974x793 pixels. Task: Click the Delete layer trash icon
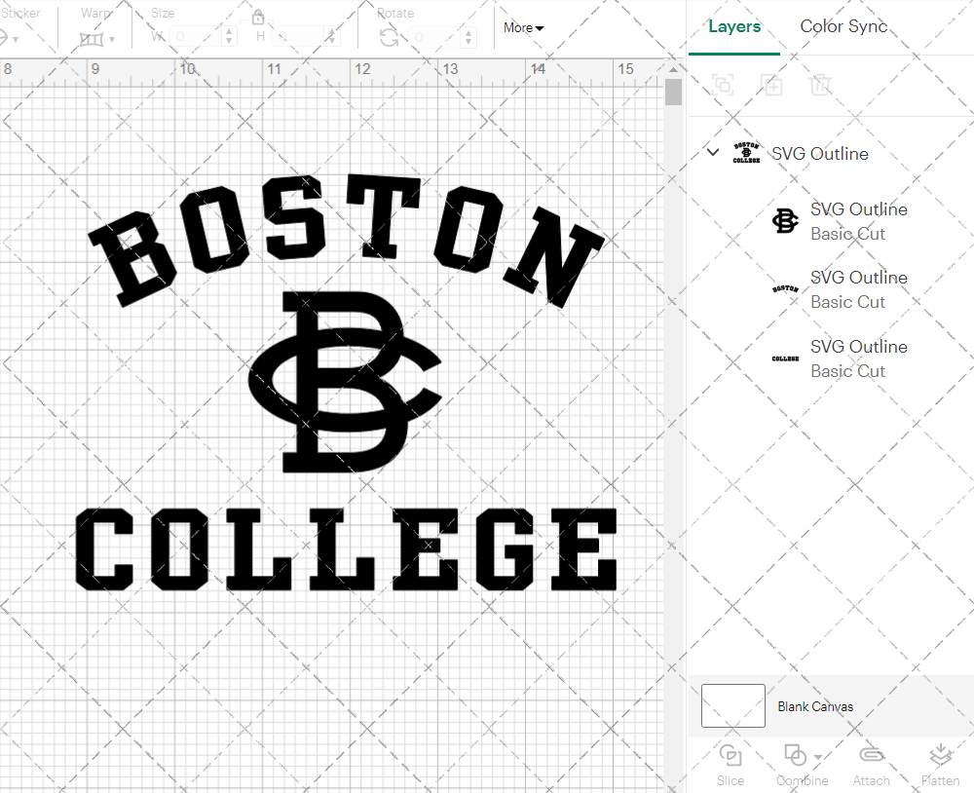tap(821, 85)
